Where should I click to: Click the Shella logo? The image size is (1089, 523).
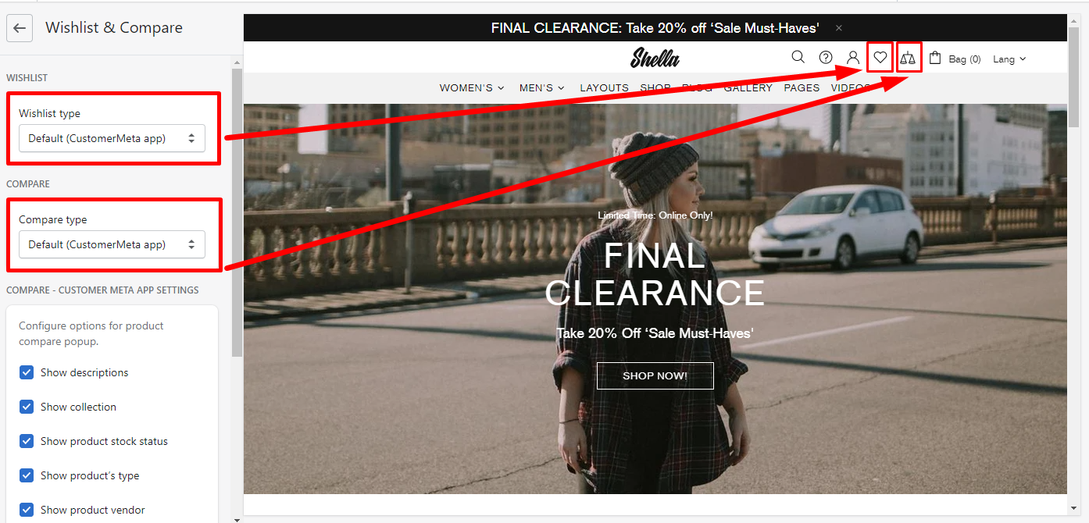tap(655, 57)
